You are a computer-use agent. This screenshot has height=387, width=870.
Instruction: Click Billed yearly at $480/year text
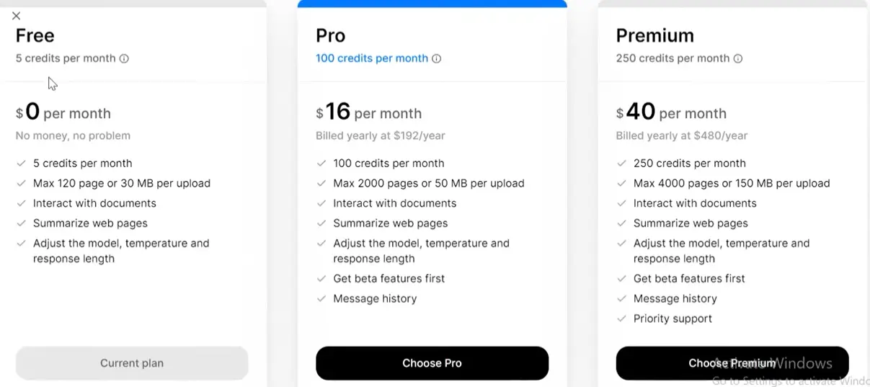(681, 135)
